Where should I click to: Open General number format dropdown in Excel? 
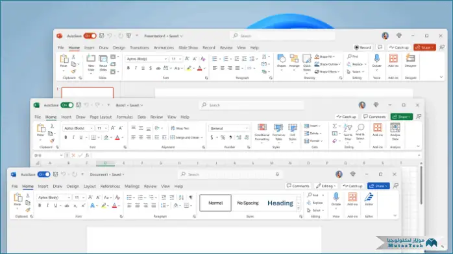coord(247,128)
